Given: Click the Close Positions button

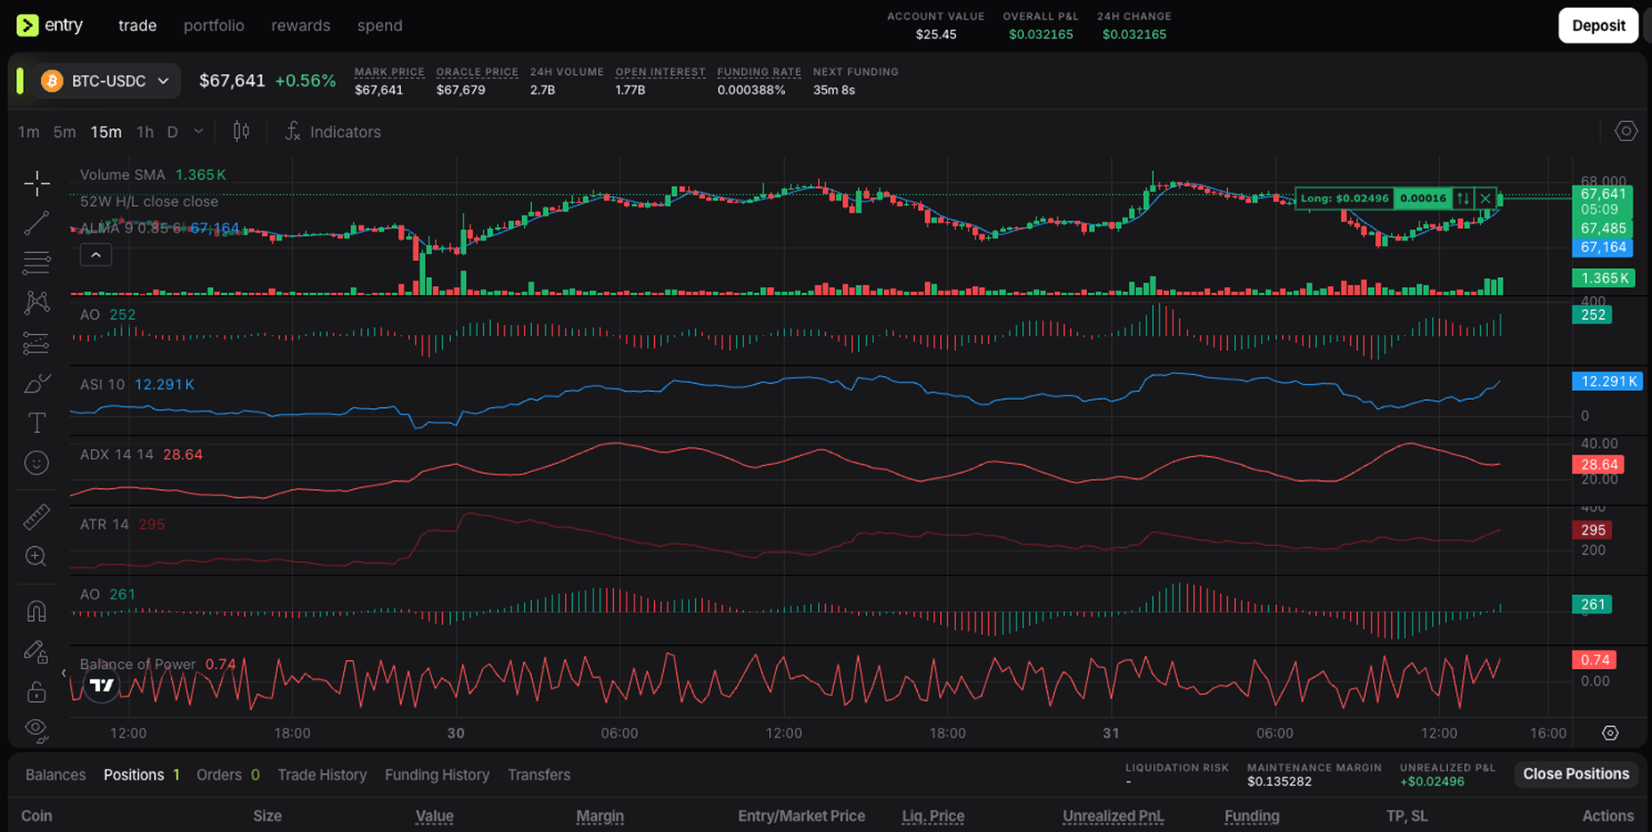Looking at the screenshot, I should coord(1576,774).
